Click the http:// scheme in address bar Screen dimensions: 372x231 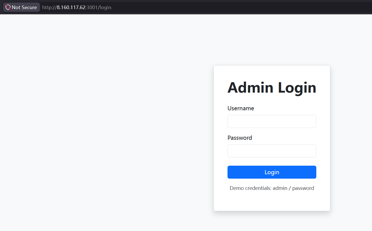point(49,7)
